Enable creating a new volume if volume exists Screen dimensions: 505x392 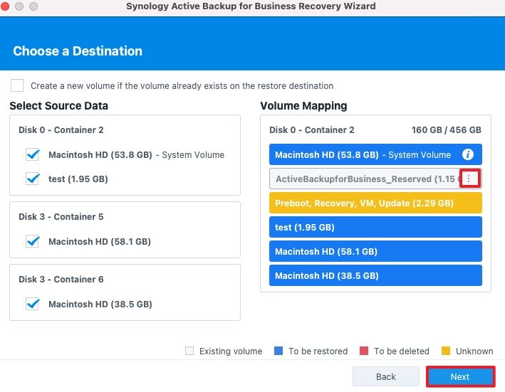tap(17, 85)
